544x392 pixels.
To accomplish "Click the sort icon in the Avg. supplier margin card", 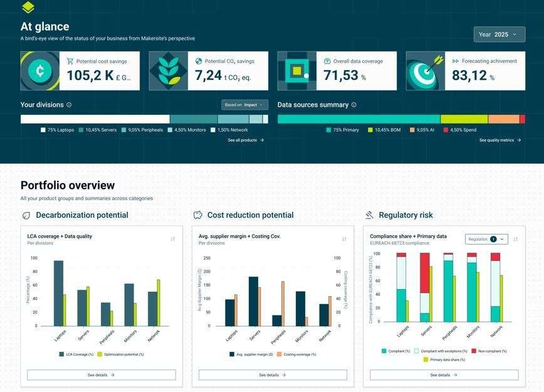I will point(344,239).
